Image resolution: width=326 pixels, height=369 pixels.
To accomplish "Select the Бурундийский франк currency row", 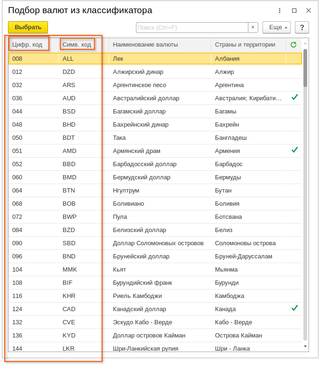I will pyautogui.click(x=142, y=283).
